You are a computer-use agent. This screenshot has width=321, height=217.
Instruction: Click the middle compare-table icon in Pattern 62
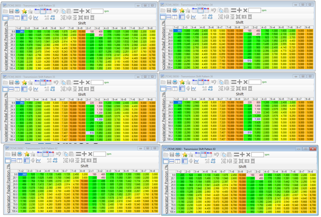pyautogui.click(x=46, y=154)
